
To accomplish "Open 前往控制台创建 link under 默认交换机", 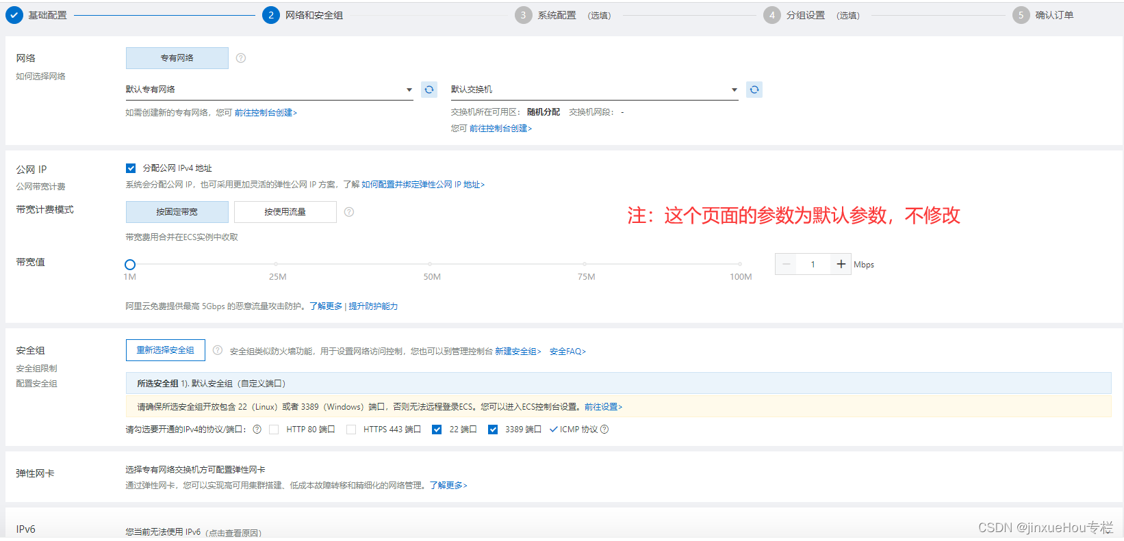I will (500, 129).
